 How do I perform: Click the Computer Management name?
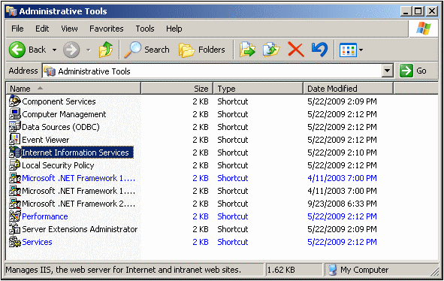point(64,114)
